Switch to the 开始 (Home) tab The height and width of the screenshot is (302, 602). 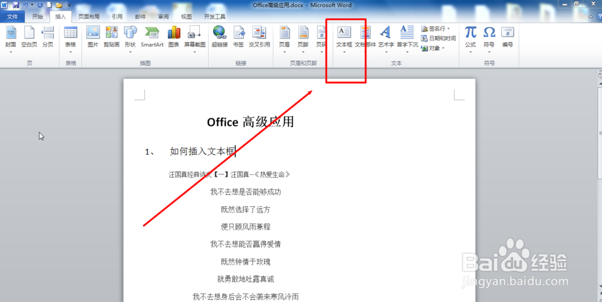click(x=37, y=16)
